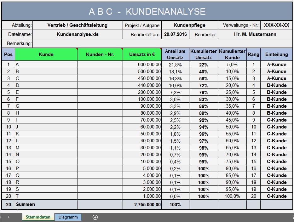The image size is (294, 222).
Task: Switch to the Diagramm sheet tab
Action: coord(68,217)
